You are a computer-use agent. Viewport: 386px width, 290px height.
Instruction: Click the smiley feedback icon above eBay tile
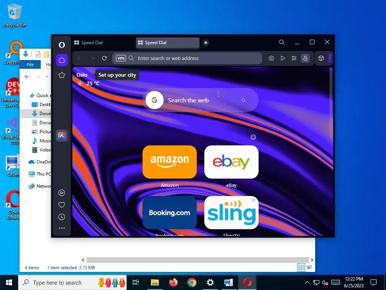(x=253, y=137)
